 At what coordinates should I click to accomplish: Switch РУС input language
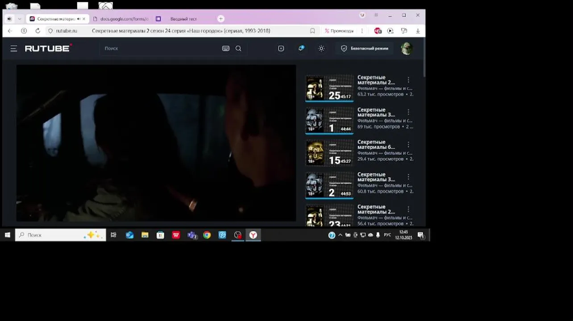click(387, 235)
